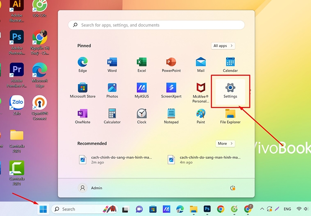The image size is (311, 216).
Task: Launch the Photos app
Action: point(112,90)
